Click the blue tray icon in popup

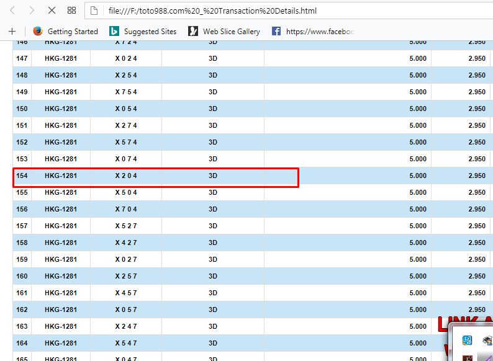coord(468,340)
